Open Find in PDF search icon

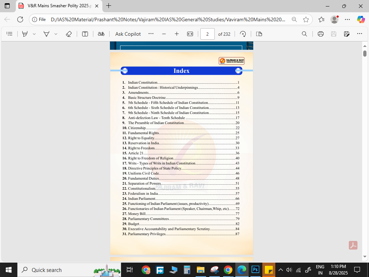tap(304, 34)
